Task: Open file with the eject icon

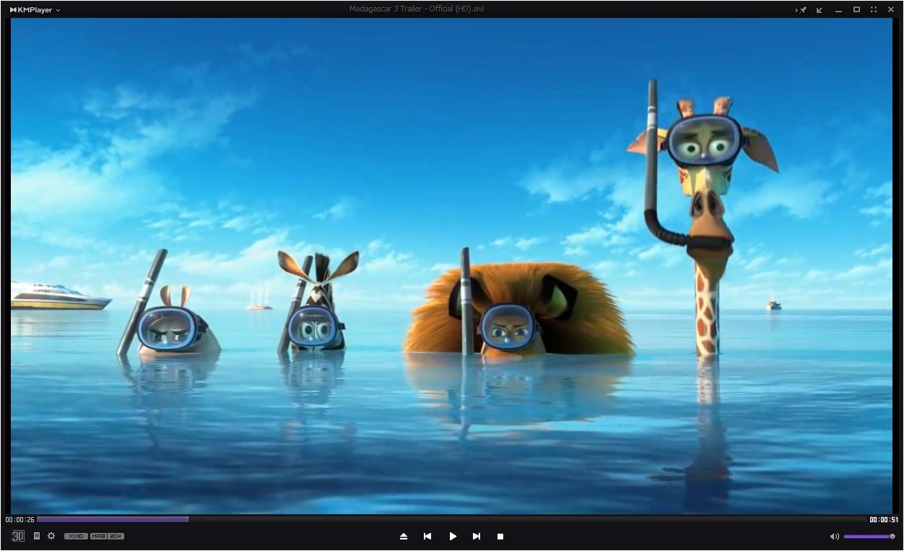Action: [404, 537]
